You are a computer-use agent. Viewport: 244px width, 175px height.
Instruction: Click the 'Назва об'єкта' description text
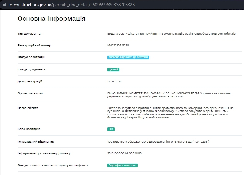(x=170, y=113)
